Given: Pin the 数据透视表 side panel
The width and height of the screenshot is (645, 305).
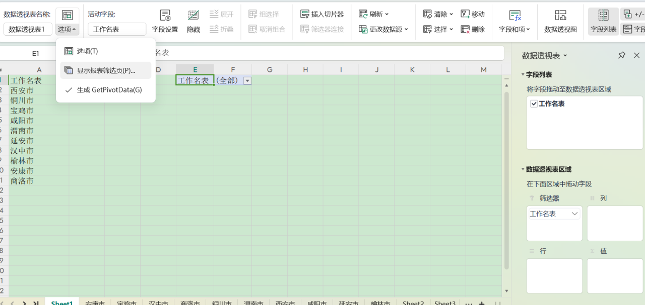Looking at the screenshot, I should [622, 55].
